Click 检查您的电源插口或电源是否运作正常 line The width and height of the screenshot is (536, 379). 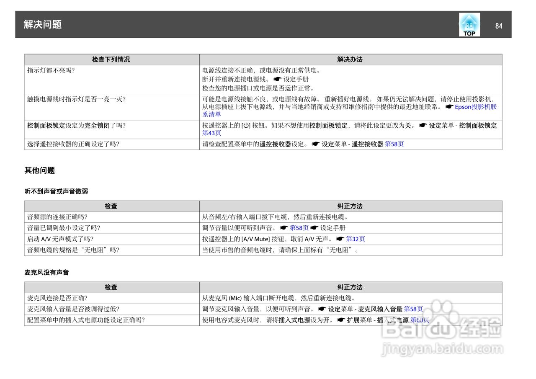pos(258,88)
